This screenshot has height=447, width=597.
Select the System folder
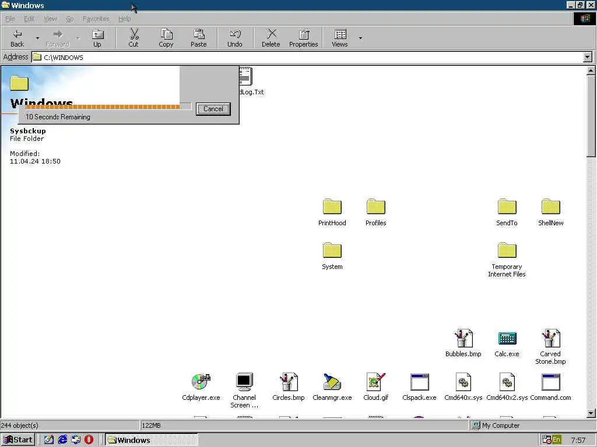332,257
